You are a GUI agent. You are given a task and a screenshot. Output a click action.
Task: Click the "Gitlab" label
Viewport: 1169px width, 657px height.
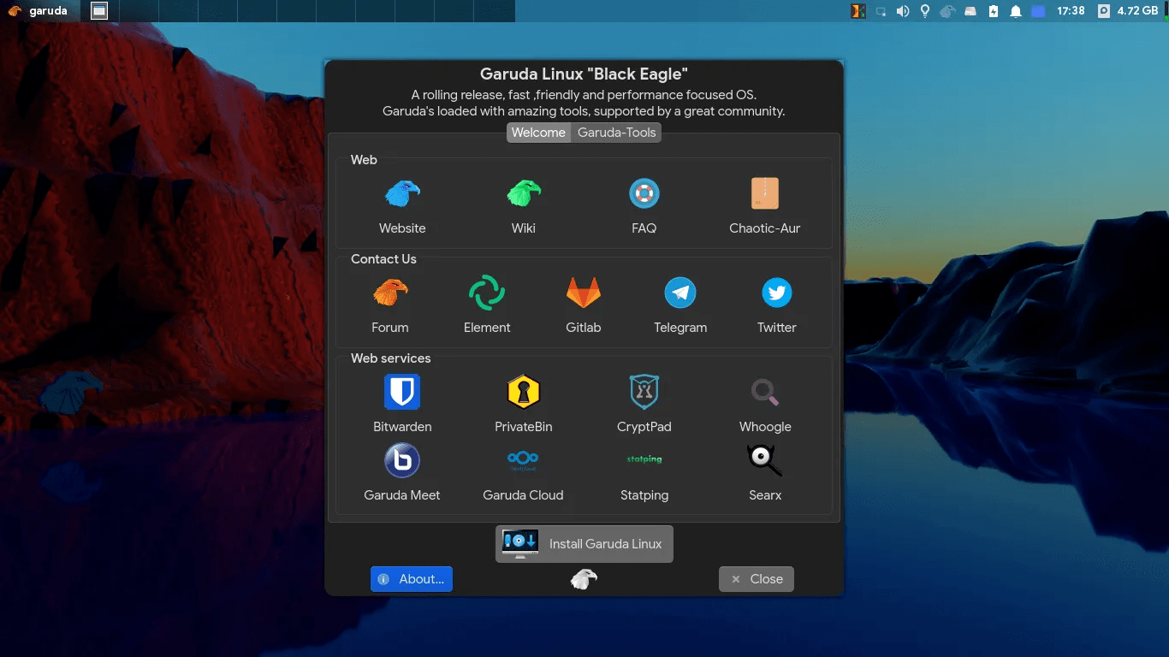point(584,328)
